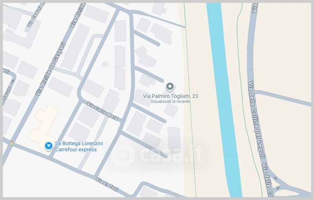Click Visualizzati di recente text
314x200 pixels.
click(170, 101)
